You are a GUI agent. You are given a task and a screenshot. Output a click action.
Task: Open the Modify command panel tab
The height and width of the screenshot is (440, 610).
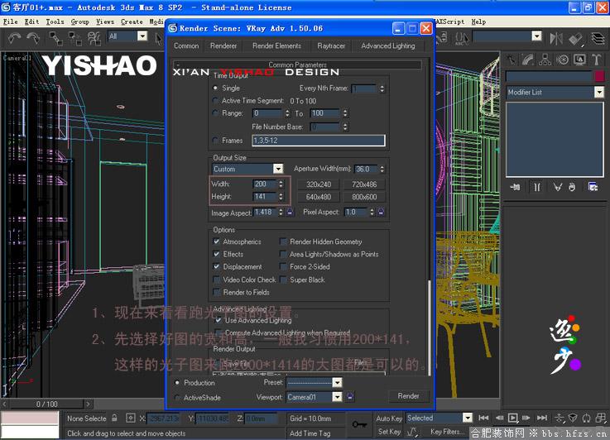(528, 60)
